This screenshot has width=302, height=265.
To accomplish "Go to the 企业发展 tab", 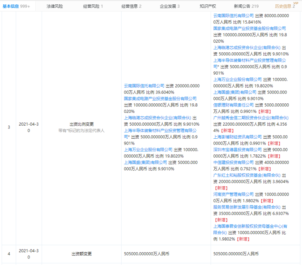I will [170, 6].
